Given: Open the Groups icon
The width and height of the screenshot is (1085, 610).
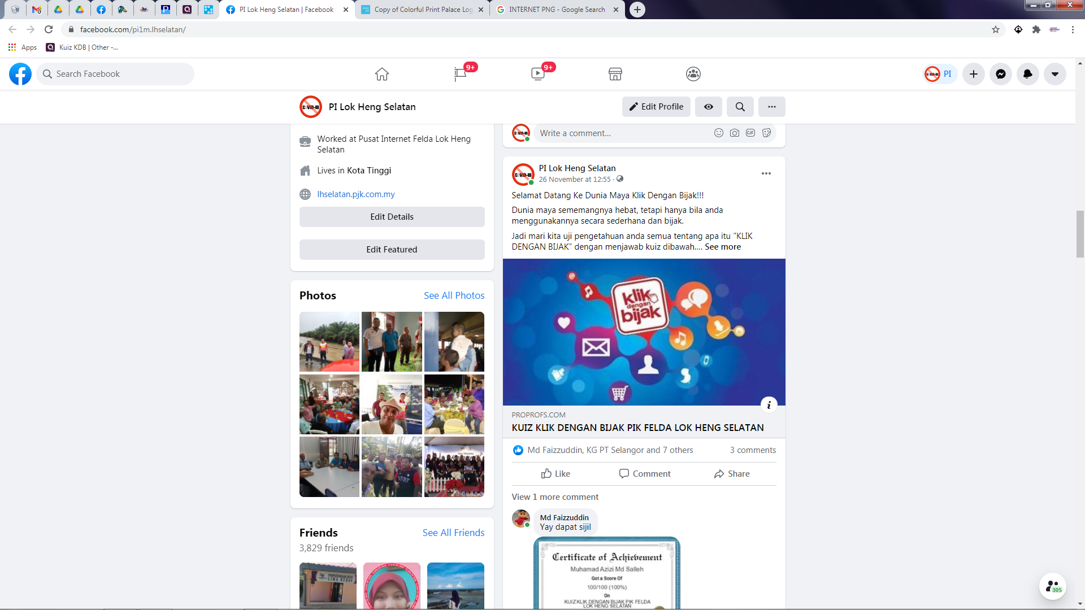Looking at the screenshot, I should (693, 74).
